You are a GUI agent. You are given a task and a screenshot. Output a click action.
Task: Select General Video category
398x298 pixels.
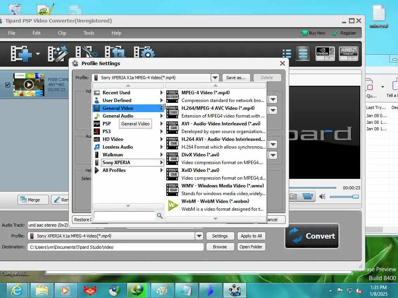pos(128,108)
